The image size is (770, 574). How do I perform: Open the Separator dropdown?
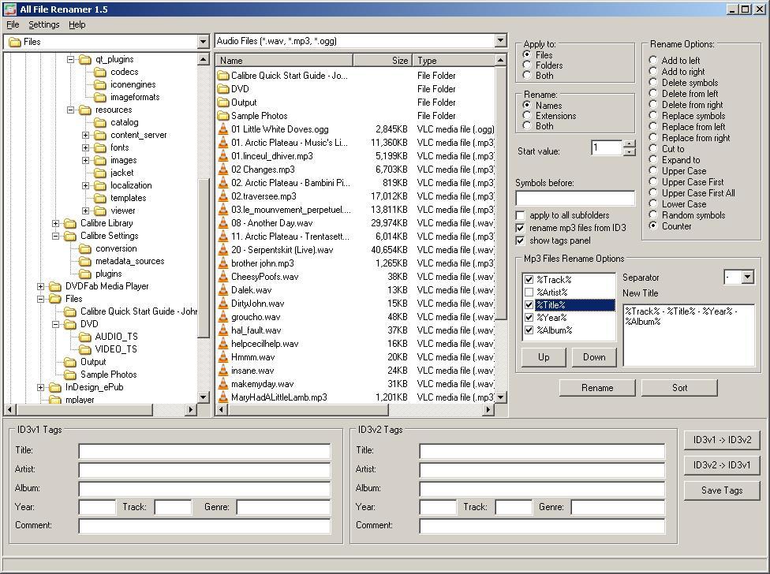point(747,278)
